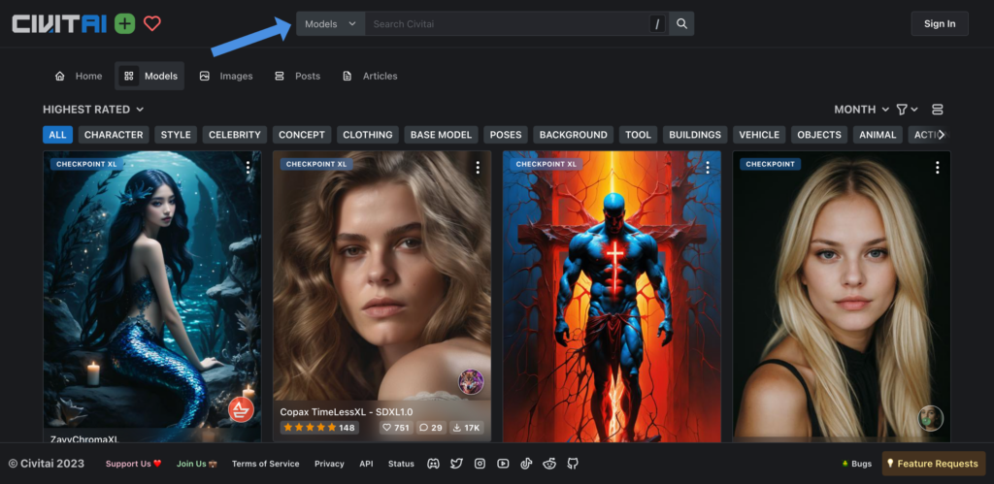Click the comments count 29

coord(431,428)
